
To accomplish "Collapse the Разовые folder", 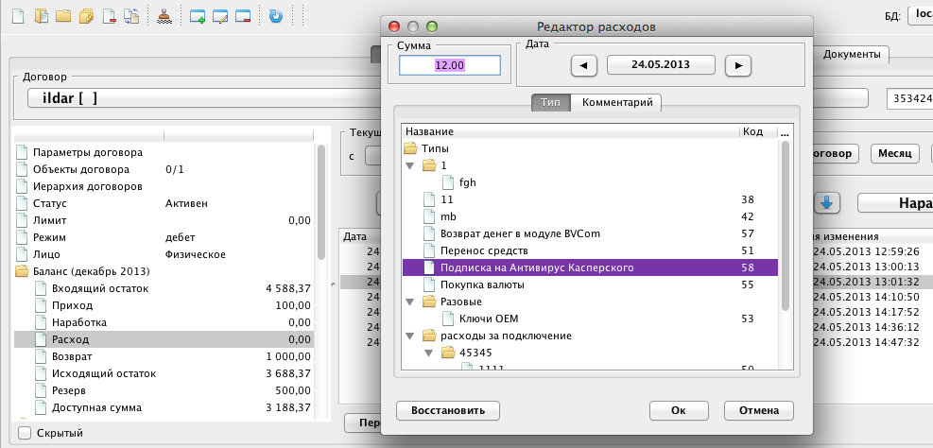I will (409, 302).
